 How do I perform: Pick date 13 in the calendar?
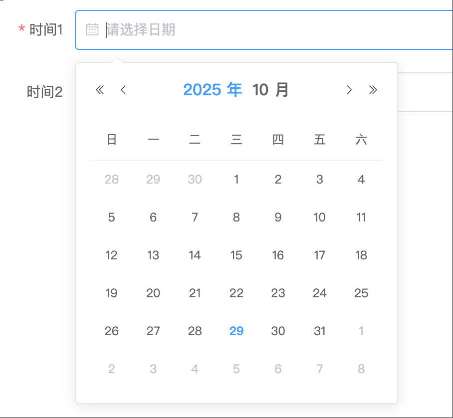[x=153, y=255]
